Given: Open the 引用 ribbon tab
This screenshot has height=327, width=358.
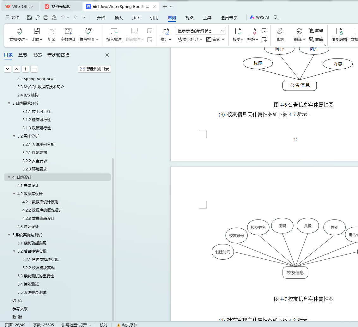Looking at the screenshot, I should tap(154, 18).
